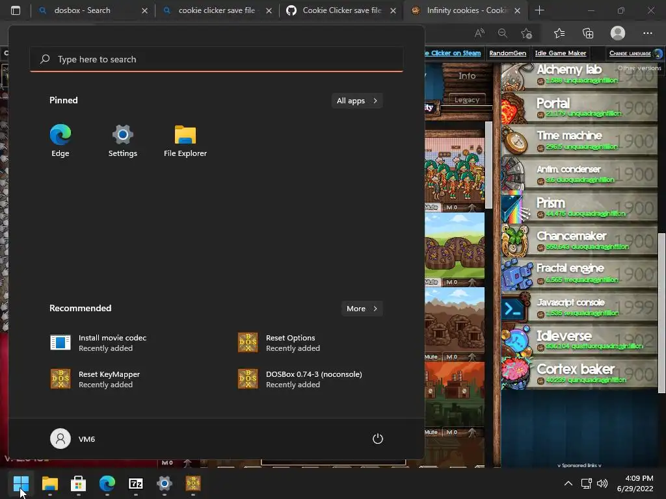
Task: Switch to Infinity cookies tab
Action: (466, 10)
